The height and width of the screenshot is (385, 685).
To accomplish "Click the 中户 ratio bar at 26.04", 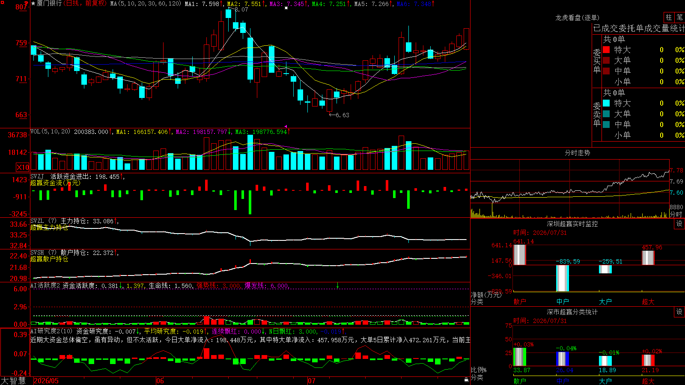I will [x=562, y=359].
